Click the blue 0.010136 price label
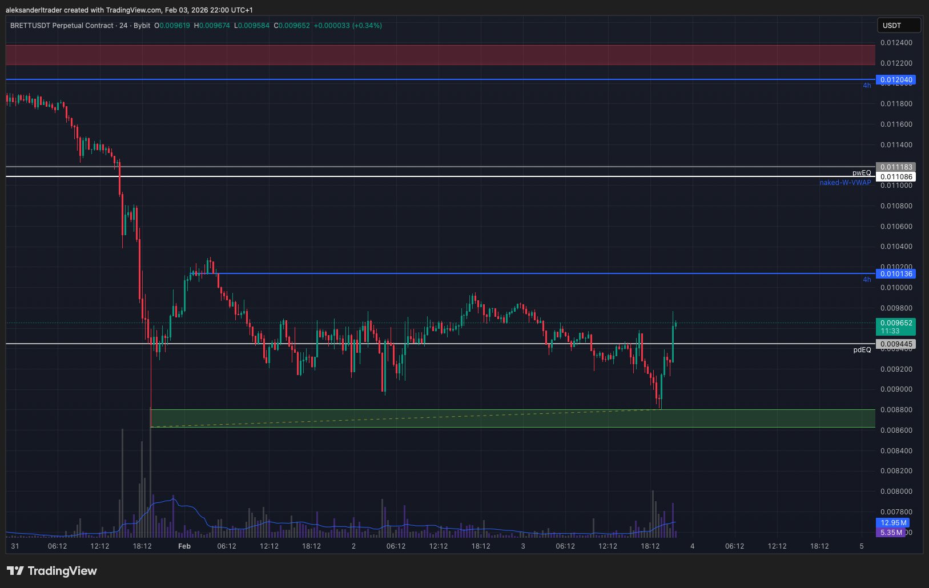This screenshot has width=929, height=588. click(896, 274)
